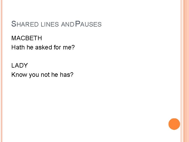Click the word "not" in Lady's line
The width and height of the screenshot is (189, 142).
(x=45, y=75)
